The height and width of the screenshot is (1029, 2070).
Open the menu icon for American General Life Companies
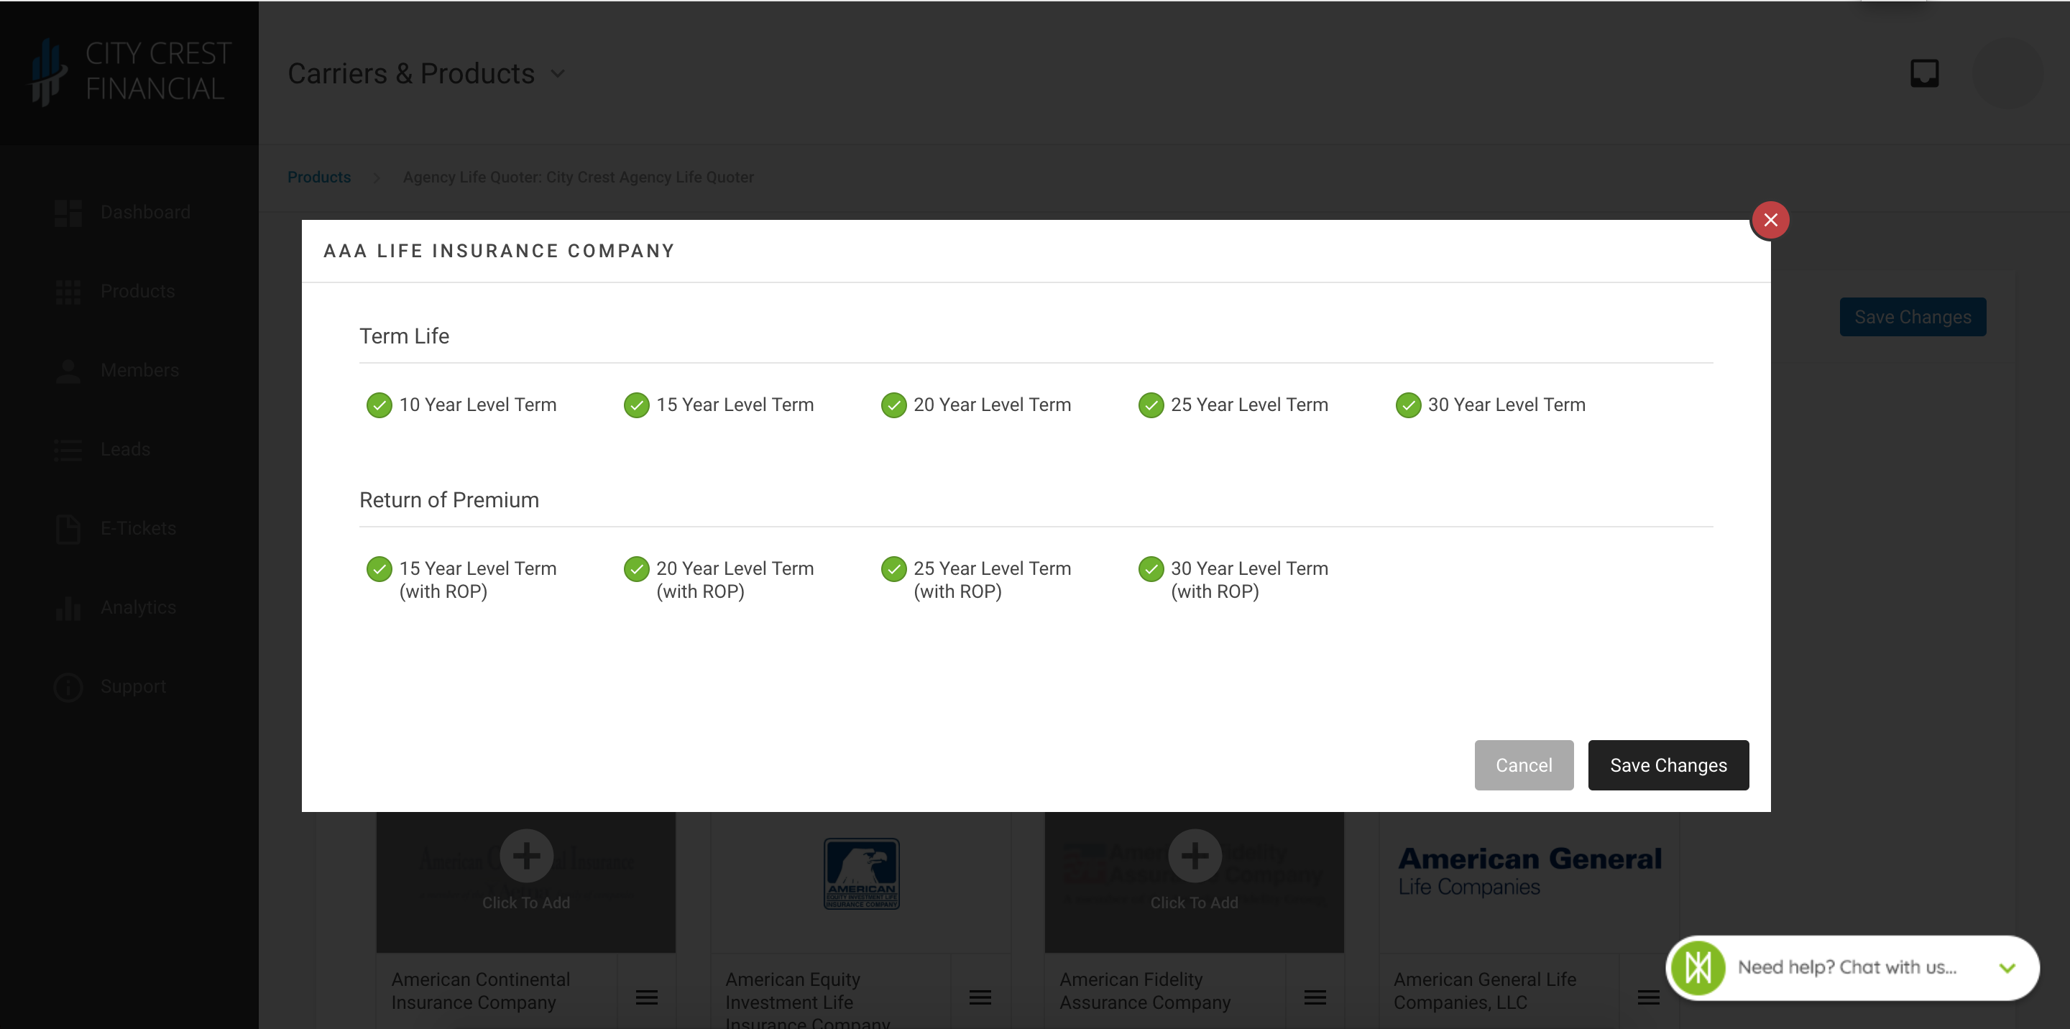1648,997
